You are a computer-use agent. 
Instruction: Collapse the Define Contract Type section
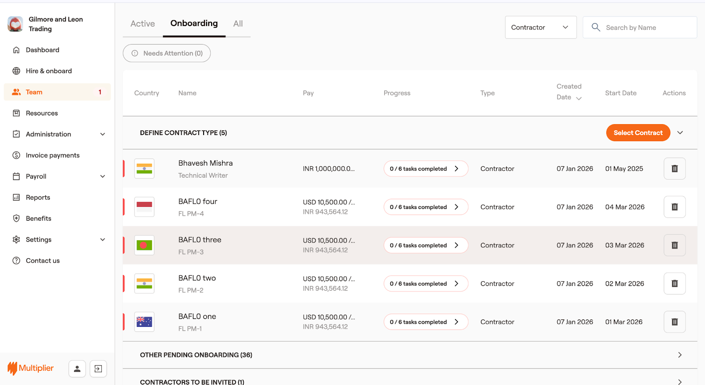coord(680,133)
